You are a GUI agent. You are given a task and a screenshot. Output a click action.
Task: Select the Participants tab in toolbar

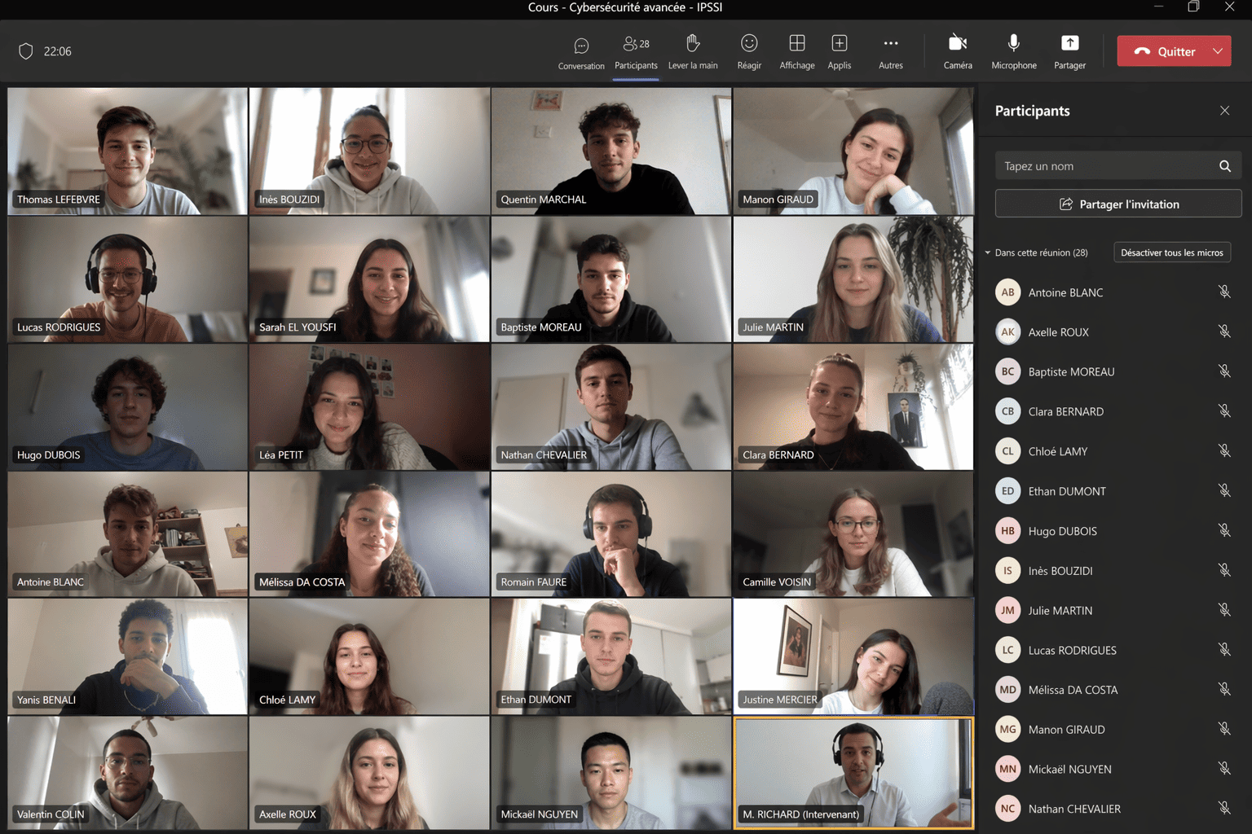pyautogui.click(x=636, y=50)
